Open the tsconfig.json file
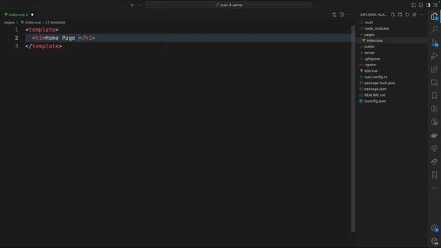The height and width of the screenshot is (248, 441). point(375,101)
